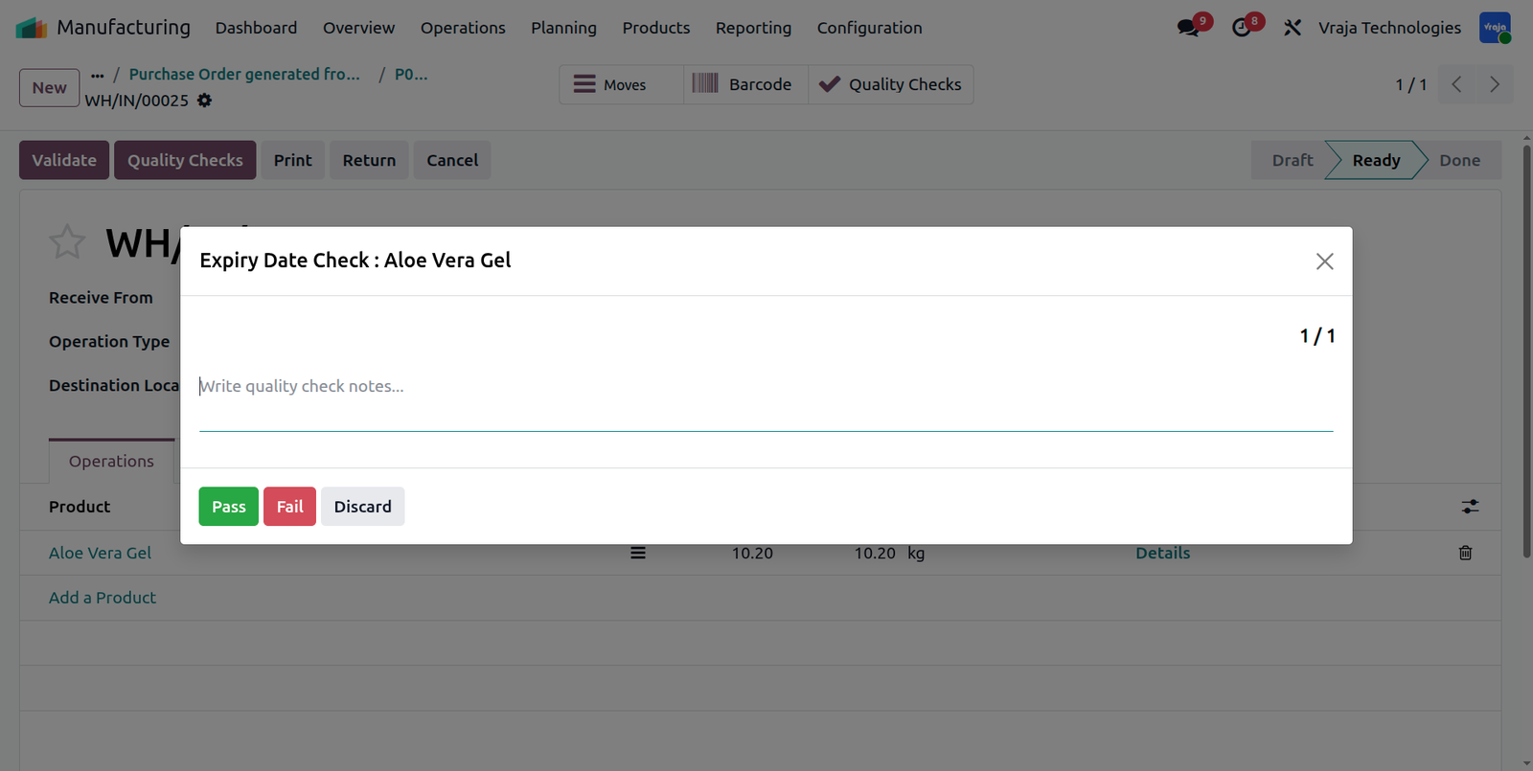Select the Operations tab in the form

click(111, 462)
